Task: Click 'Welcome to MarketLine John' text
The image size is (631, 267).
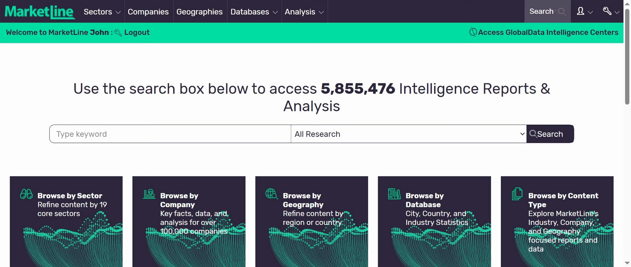Action: pos(57,32)
